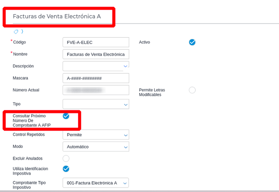The image size is (279, 192).
Task: Toggle Consultar Próximo Número De Comprobante A AFIP
Action: pyautogui.click(x=66, y=116)
